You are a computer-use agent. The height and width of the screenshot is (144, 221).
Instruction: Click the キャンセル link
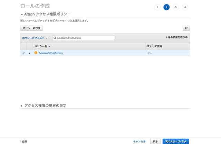click(139, 141)
